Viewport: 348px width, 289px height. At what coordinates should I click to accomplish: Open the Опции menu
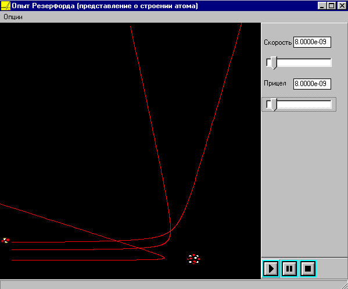pyautogui.click(x=13, y=17)
